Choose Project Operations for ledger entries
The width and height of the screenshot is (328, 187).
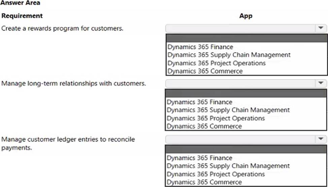pos(216,174)
